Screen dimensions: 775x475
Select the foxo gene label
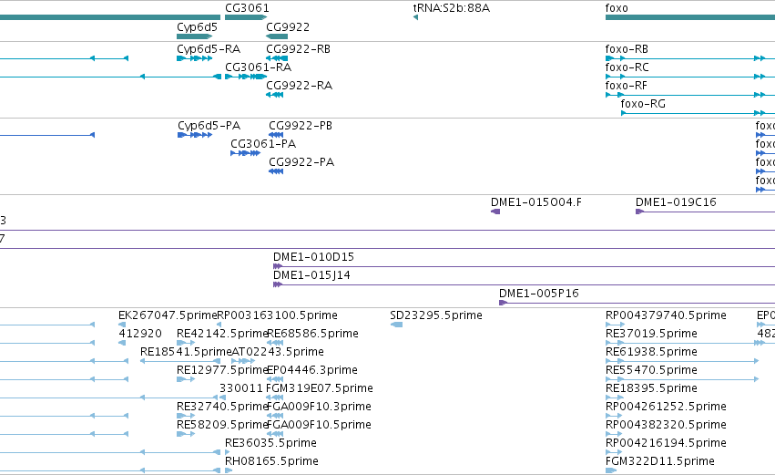pyautogui.click(x=617, y=8)
